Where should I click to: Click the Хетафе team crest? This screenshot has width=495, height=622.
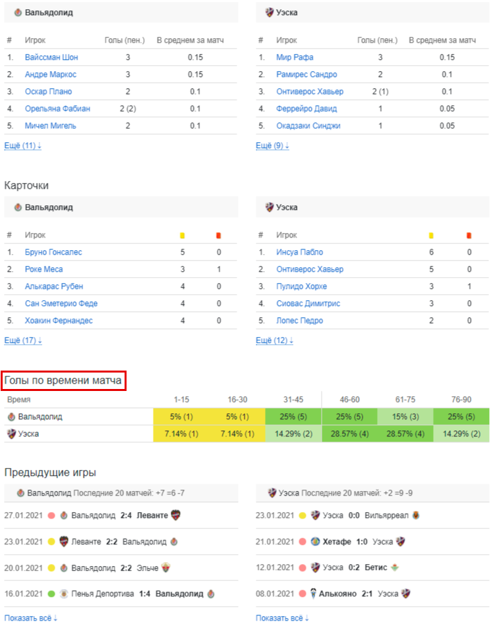coord(314,542)
